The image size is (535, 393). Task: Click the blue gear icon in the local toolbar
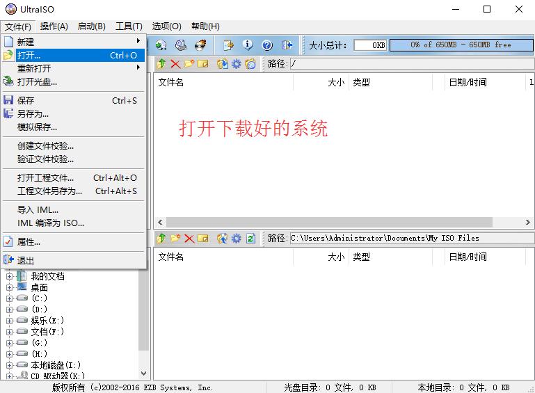[x=237, y=238]
